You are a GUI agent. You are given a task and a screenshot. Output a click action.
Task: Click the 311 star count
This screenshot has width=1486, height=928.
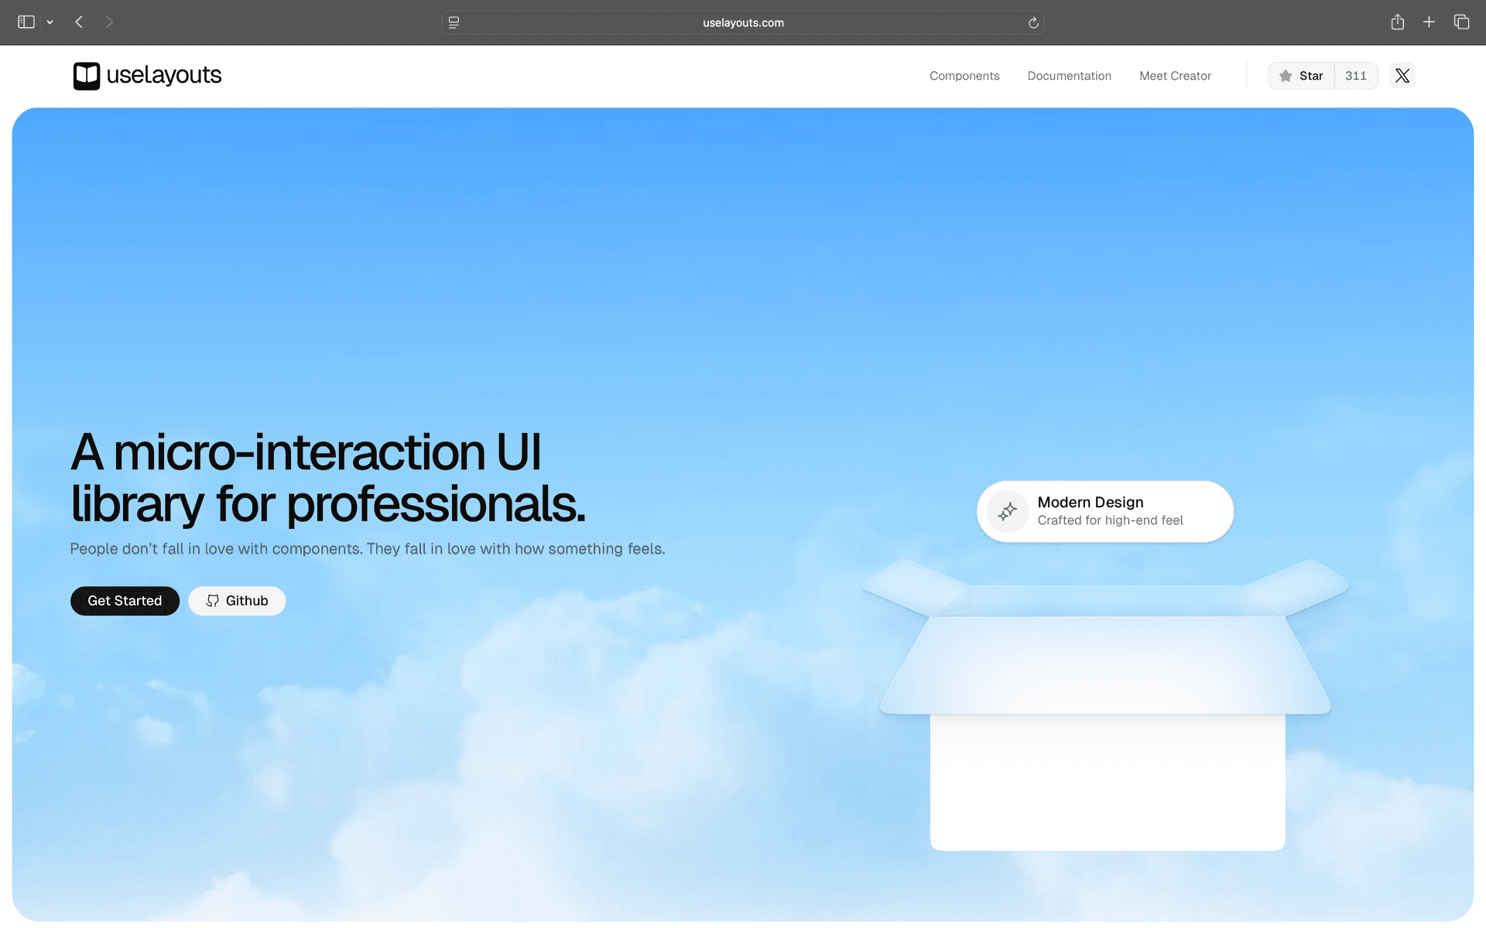pos(1355,76)
